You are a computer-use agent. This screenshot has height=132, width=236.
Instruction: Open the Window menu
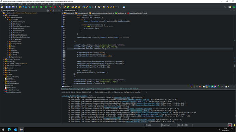[x=56, y=4]
